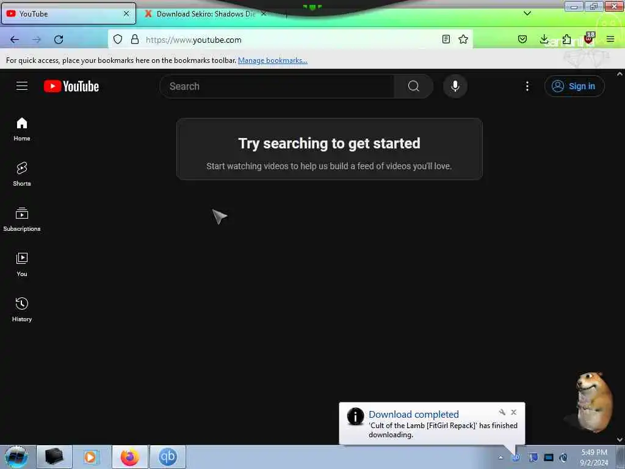The image size is (625, 469).
Task: Open Firefox from the taskbar
Action: [130, 457]
